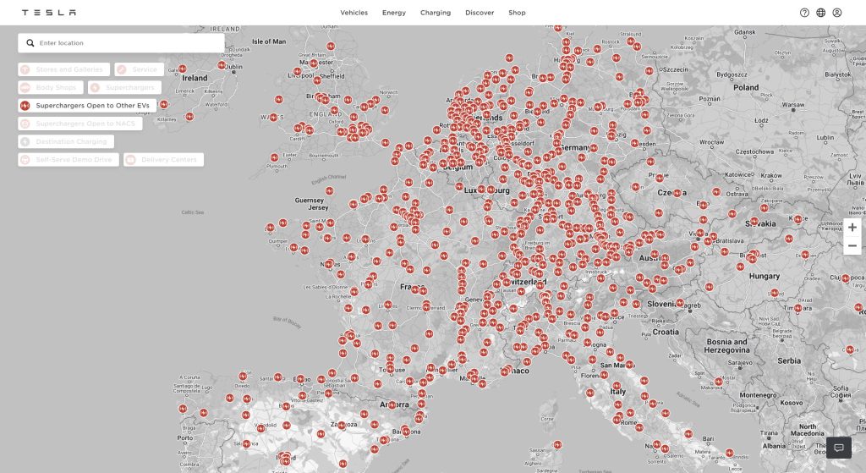Zoom out the map with minus button
The width and height of the screenshot is (866, 473).
tap(852, 245)
